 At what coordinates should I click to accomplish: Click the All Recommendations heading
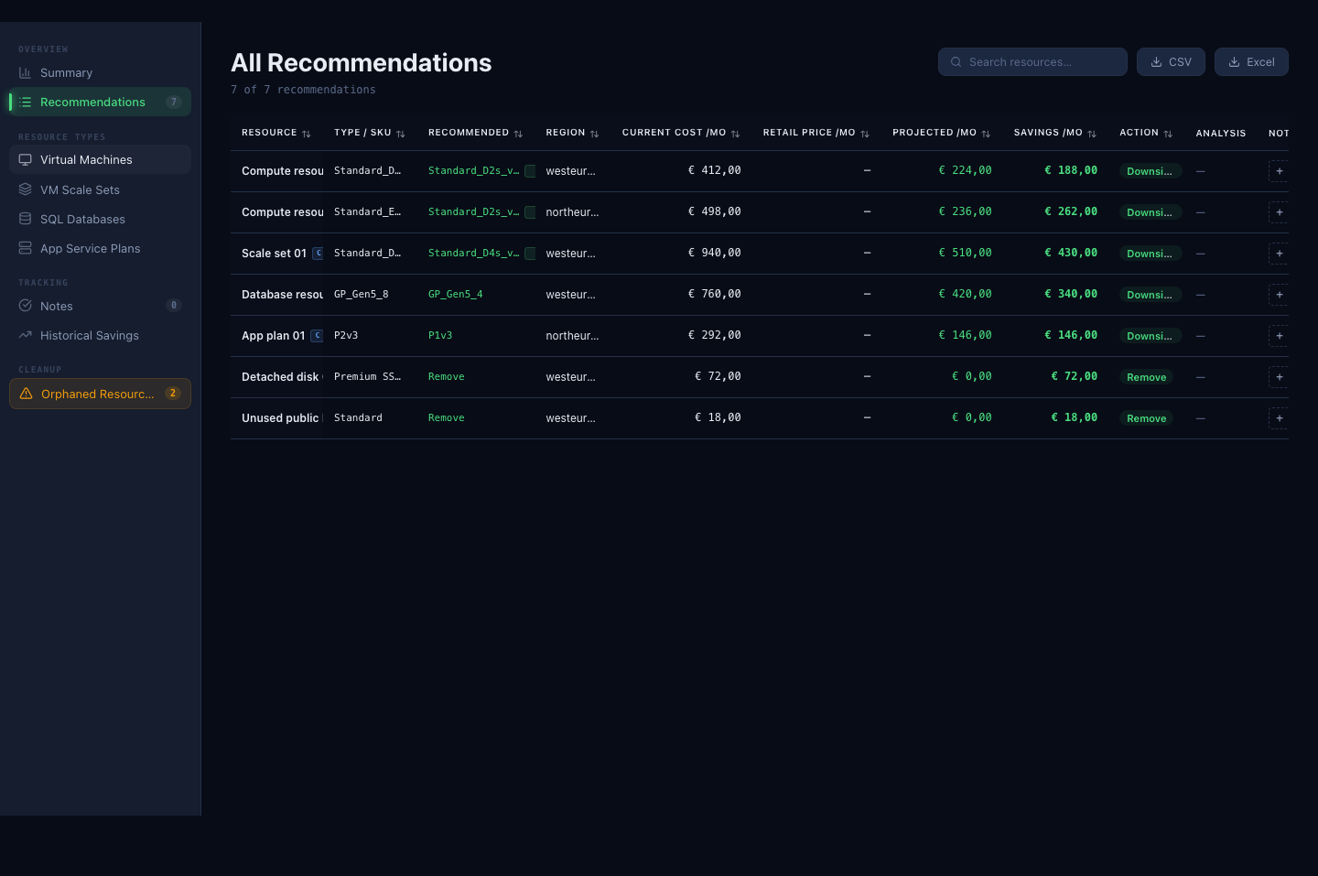(361, 62)
